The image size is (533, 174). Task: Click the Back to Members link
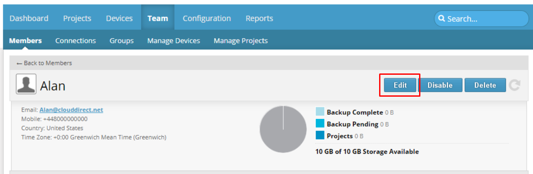click(x=44, y=63)
